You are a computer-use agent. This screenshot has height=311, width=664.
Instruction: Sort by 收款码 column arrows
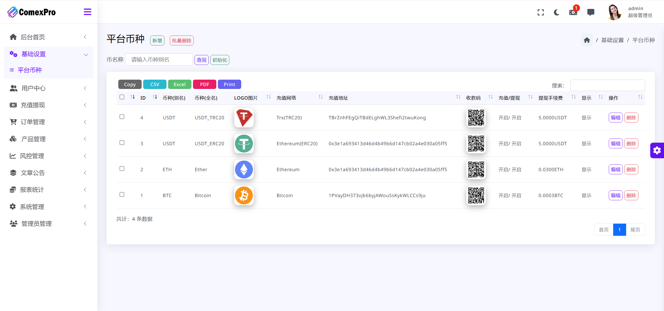[x=491, y=97]
